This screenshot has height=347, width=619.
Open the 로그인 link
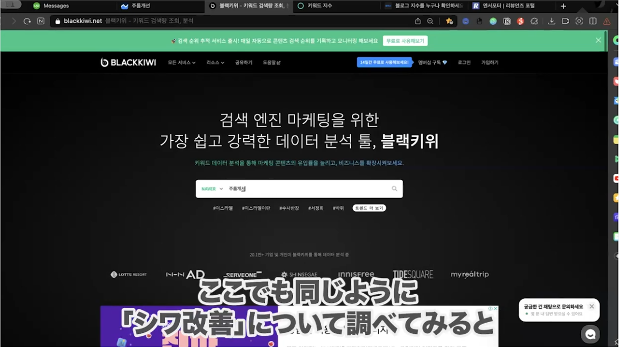[x=464, y=62]
